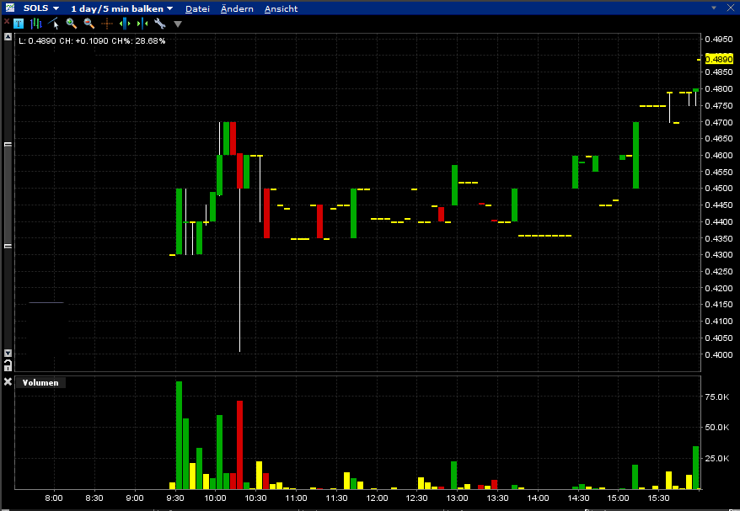The height and width of the screenshot is (511, 740).
Task: Click the expand time range arrows icon
Action: [125, 24]
